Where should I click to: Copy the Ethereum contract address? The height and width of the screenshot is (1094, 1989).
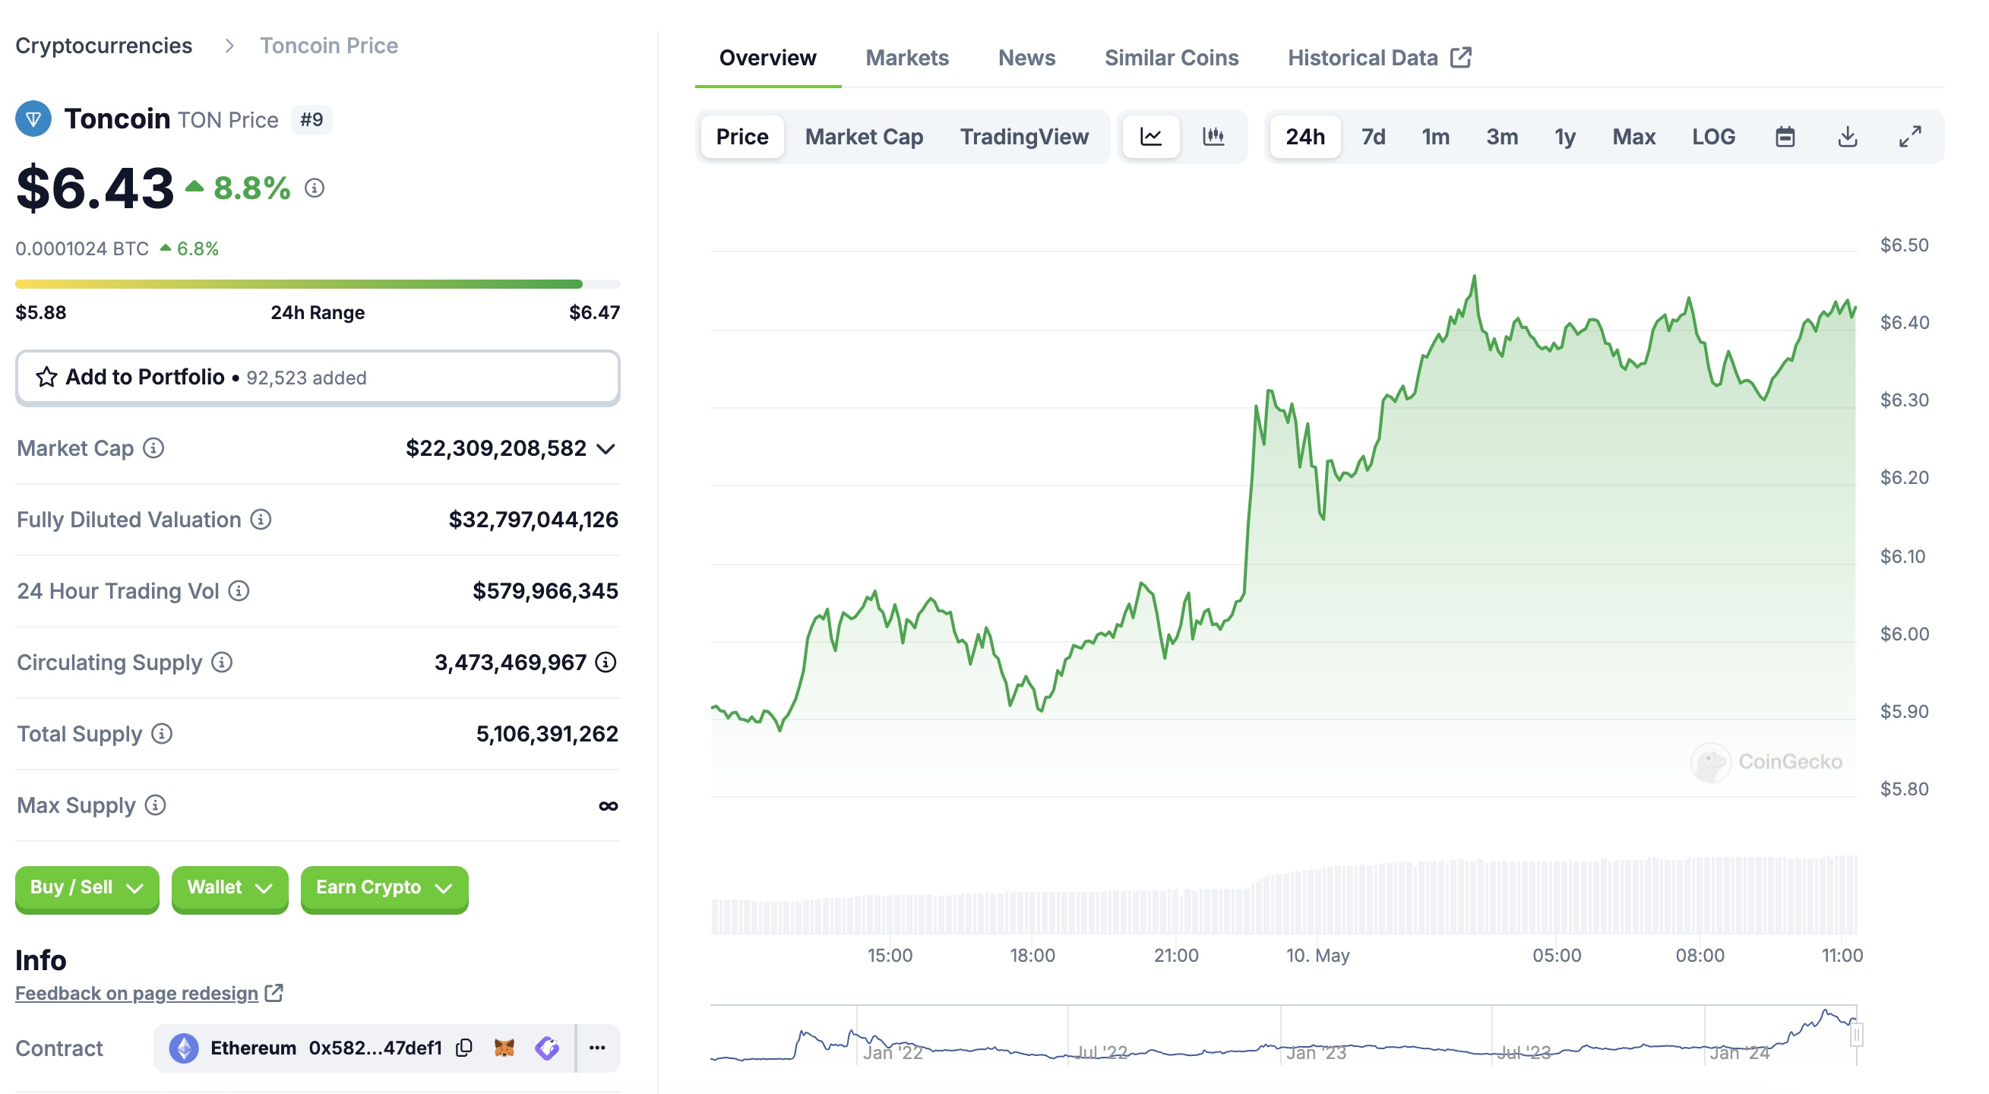click(x=464, y=1048)
